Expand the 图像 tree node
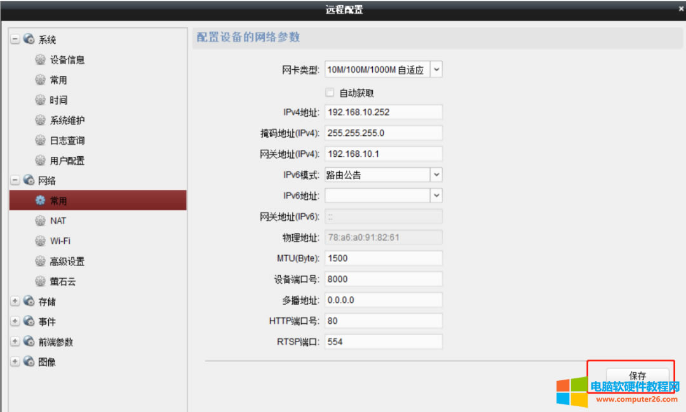The image size is (686, 412). [15, 361]
